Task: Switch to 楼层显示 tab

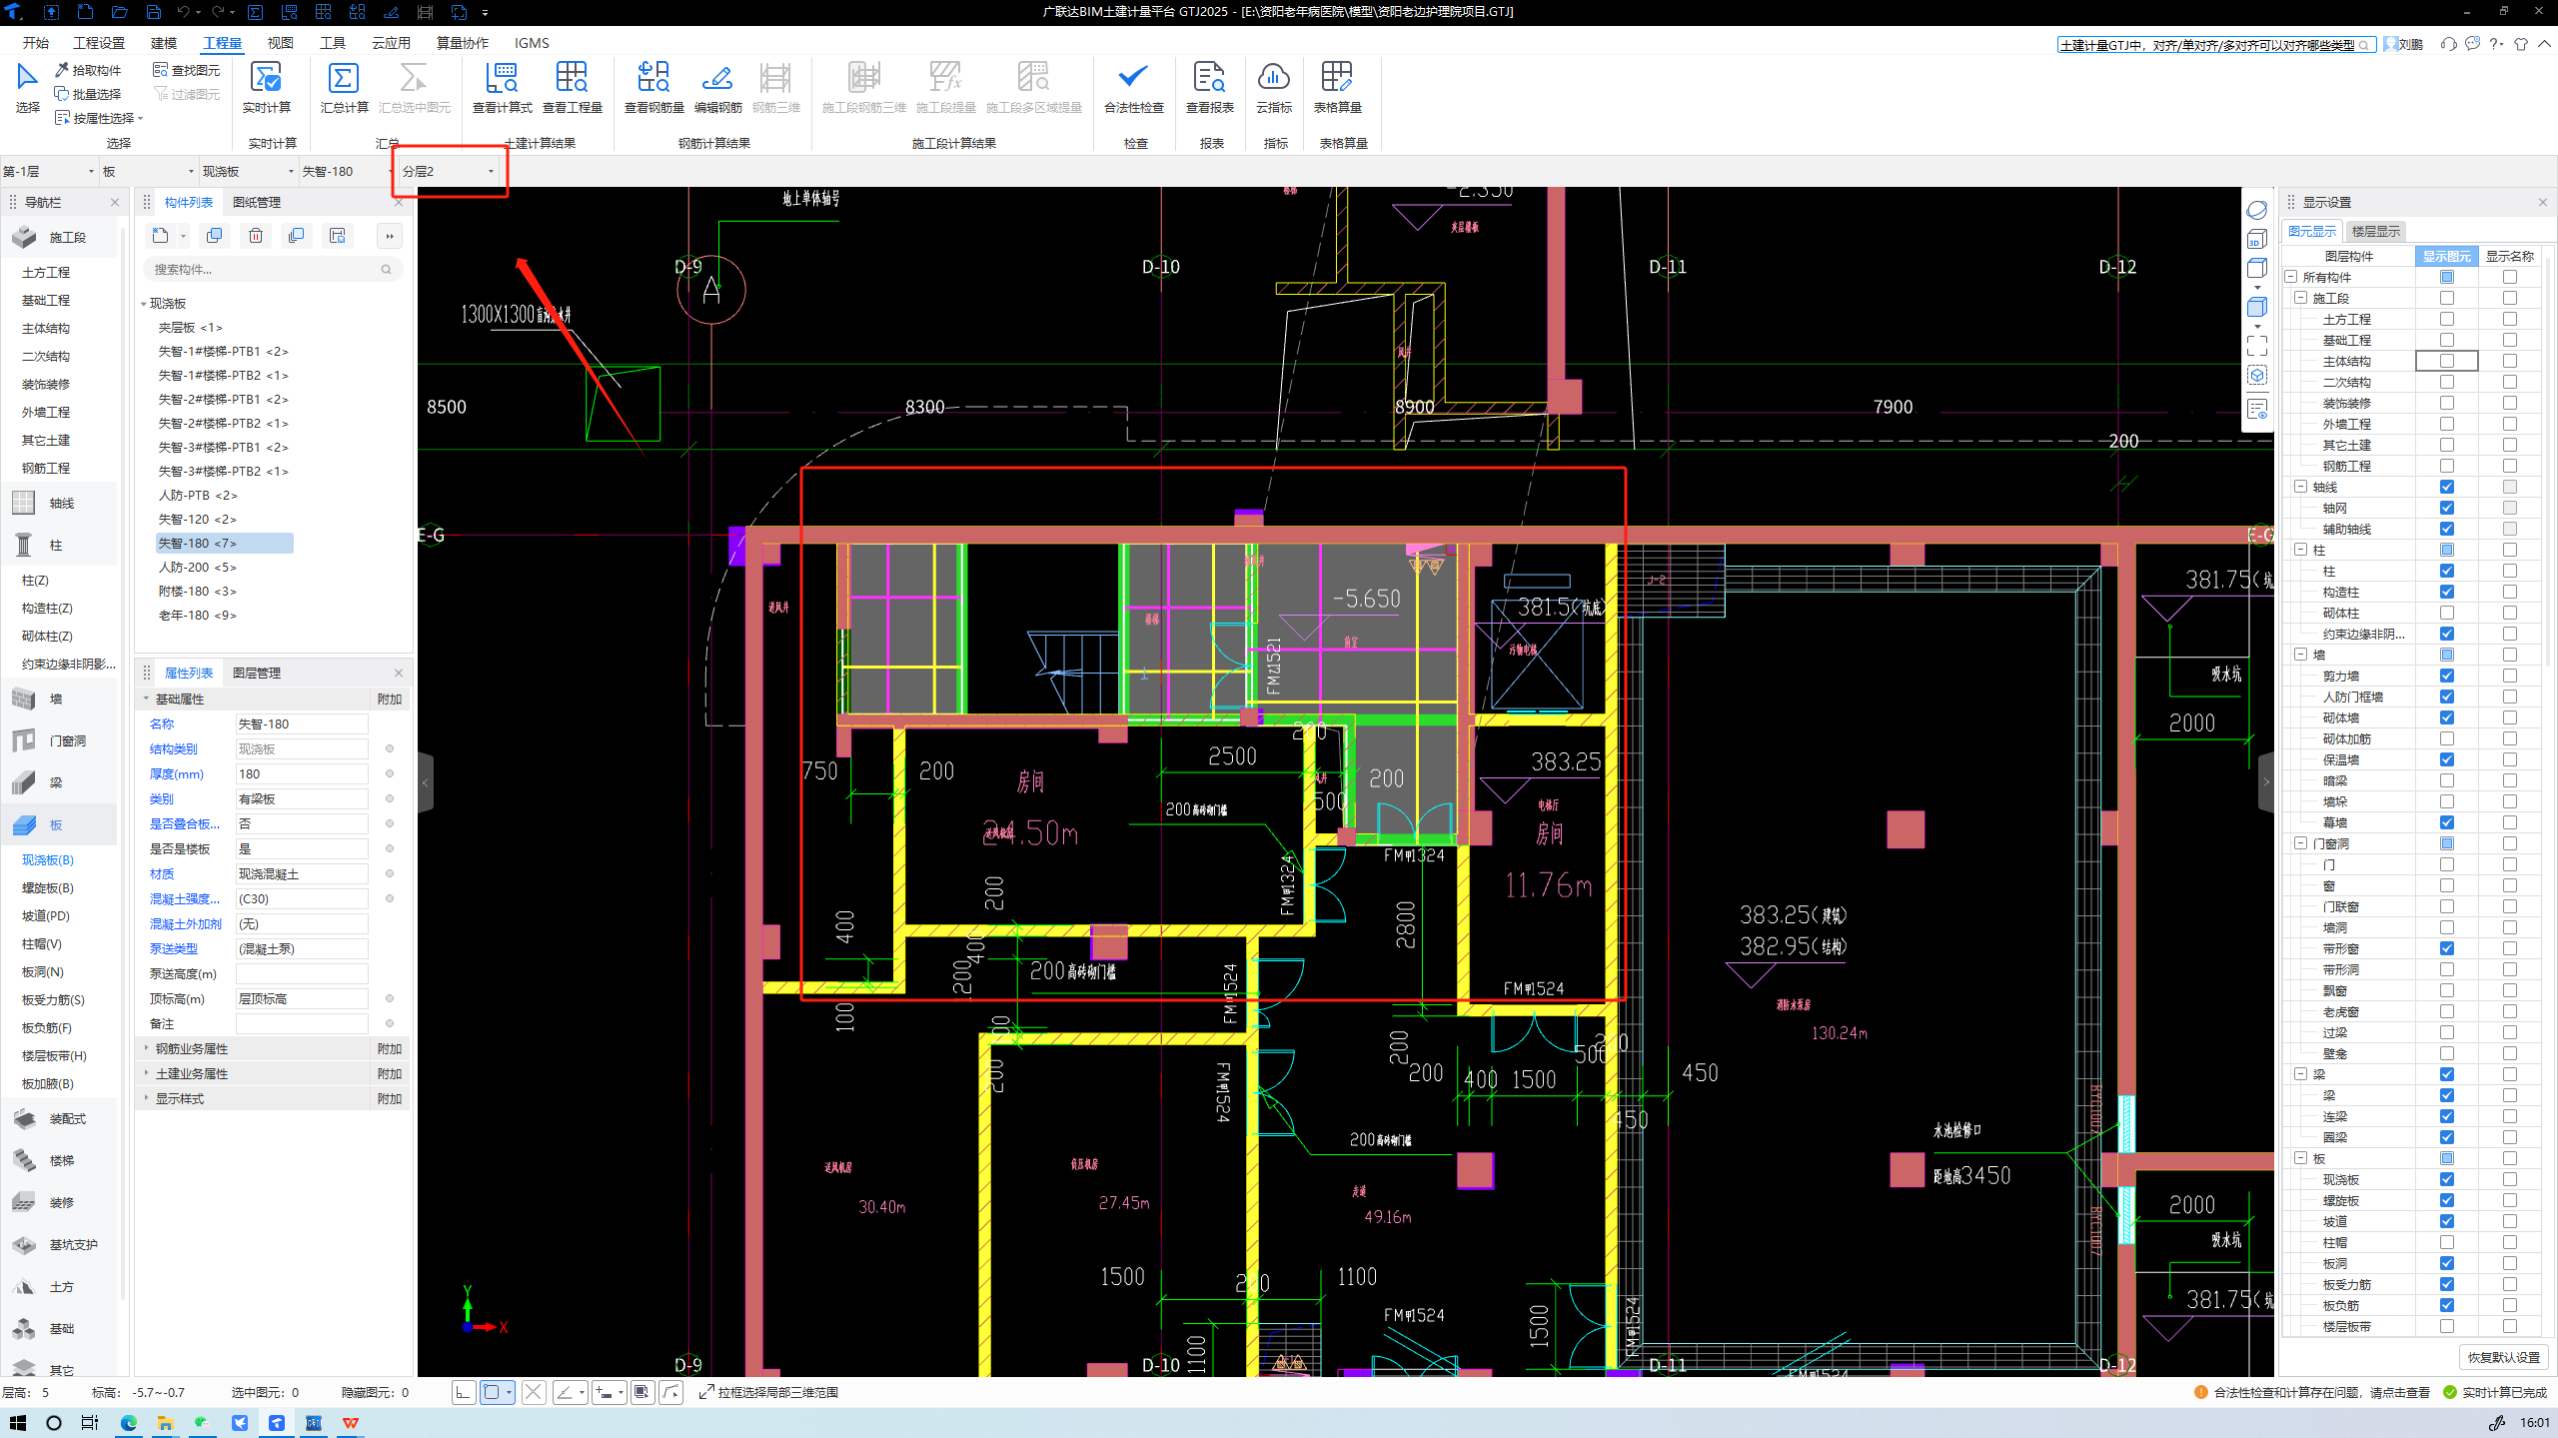Action: [2375, 232]
